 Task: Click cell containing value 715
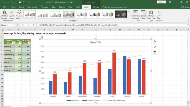(x=18, y=67)
